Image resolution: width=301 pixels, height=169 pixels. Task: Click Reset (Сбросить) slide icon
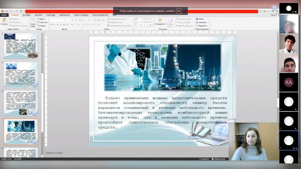[42, 22]
